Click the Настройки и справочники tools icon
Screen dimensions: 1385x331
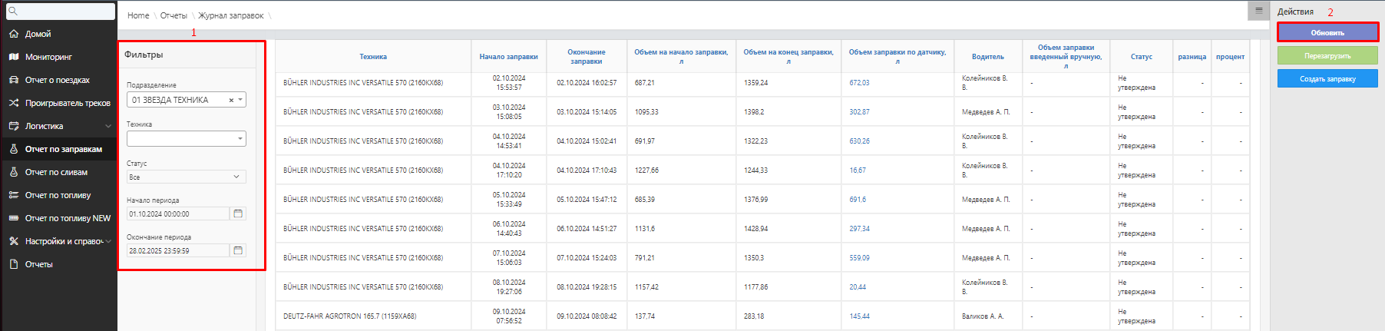tap(14, 241)
